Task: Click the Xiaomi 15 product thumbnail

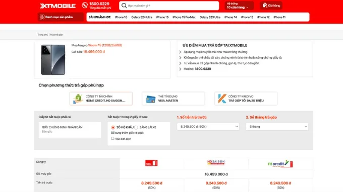Action: tap(53, 60)
